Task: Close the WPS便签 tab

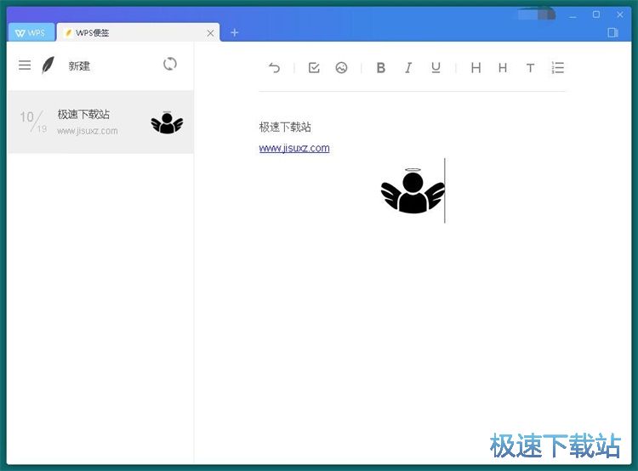Action: point(210,33)
